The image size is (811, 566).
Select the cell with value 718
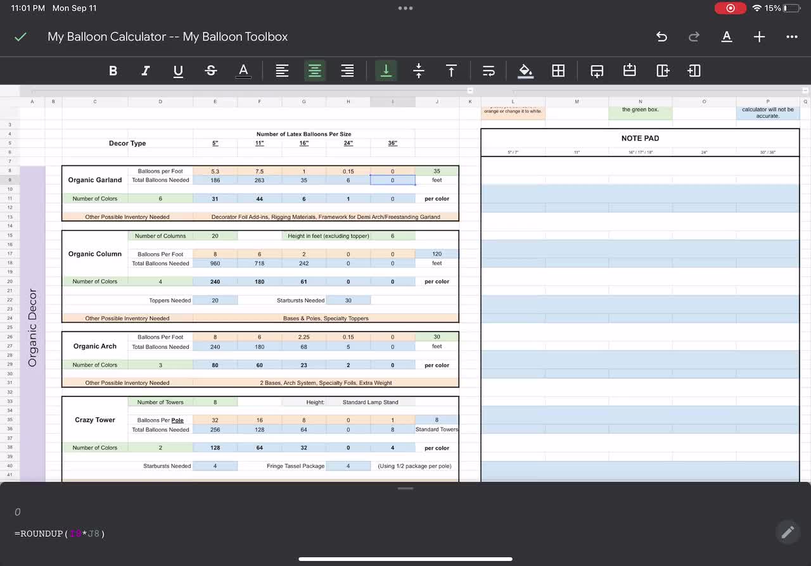(259, 263)
